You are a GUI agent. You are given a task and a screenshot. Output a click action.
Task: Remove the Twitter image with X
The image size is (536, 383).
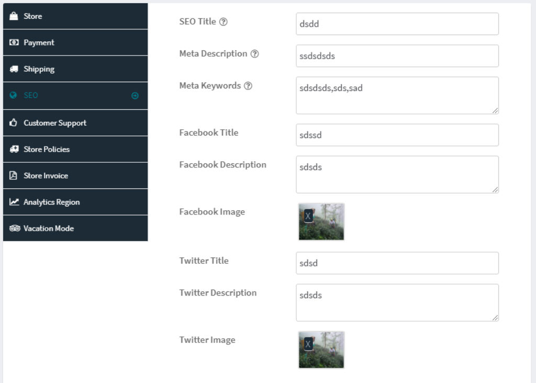click(x=308, y=344)
